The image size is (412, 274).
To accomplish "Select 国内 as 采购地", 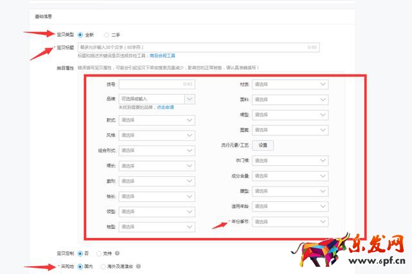I will pyautogui.click(x=80, y=266).
